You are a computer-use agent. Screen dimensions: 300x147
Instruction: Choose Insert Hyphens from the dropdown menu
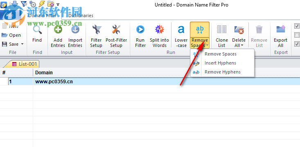tap(222, 63)
